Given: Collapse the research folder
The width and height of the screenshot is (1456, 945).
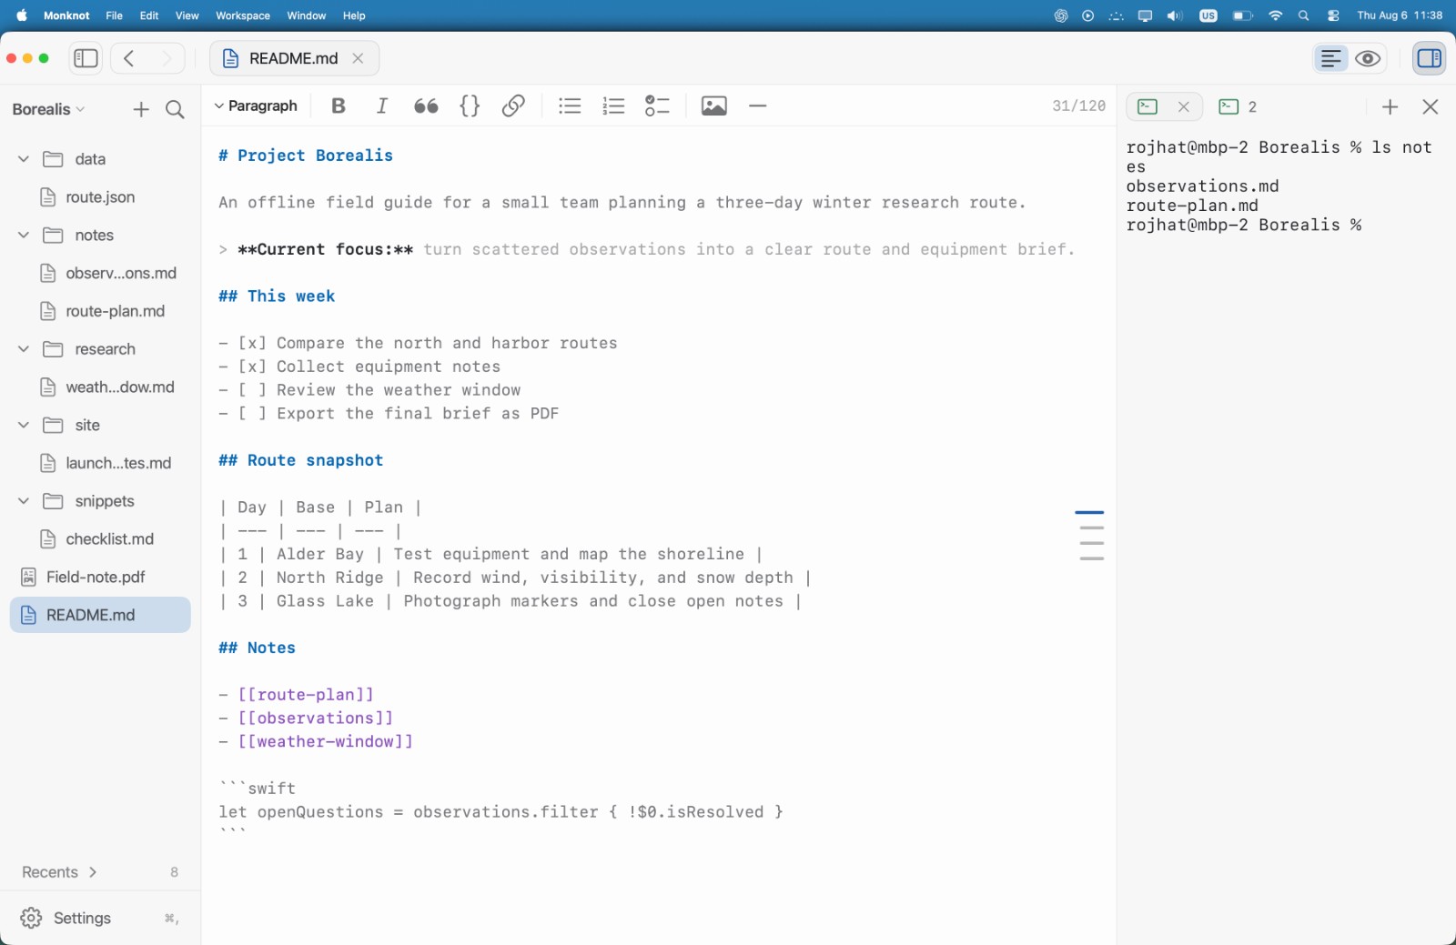Looking at the screenshot, I should (24, 349).
